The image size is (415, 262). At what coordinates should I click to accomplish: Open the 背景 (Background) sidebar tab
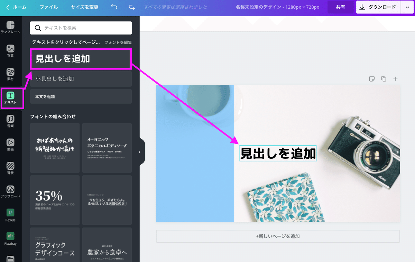[x=10, y=169]
